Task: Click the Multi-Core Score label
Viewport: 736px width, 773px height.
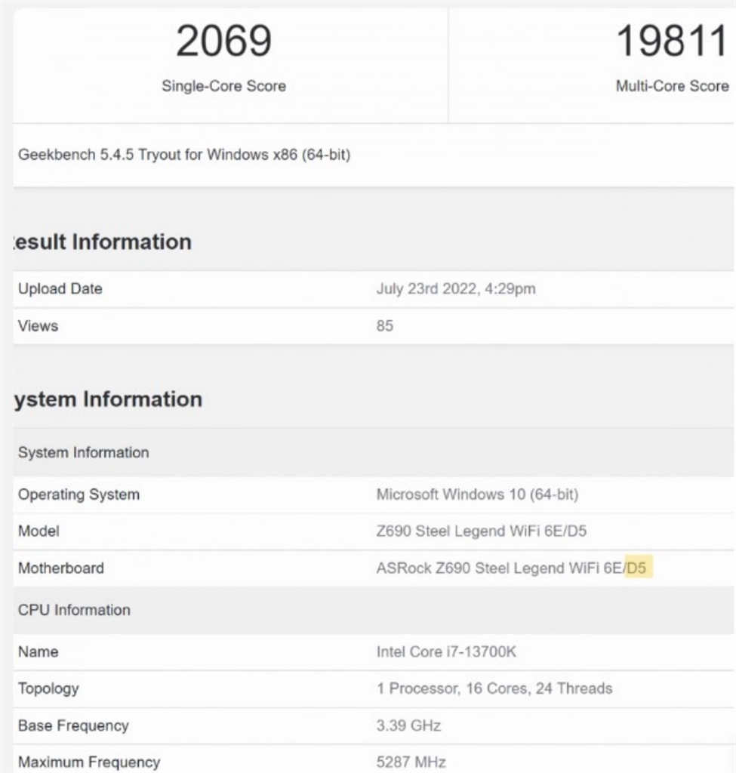Action: click(672, 86)
